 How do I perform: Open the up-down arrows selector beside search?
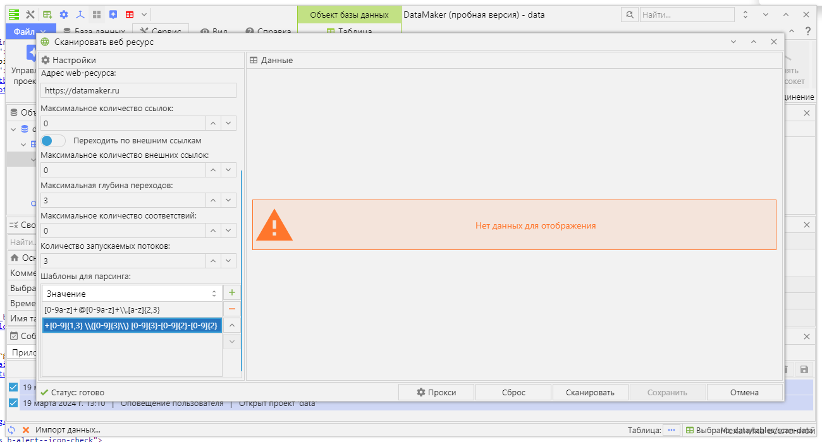745,15
